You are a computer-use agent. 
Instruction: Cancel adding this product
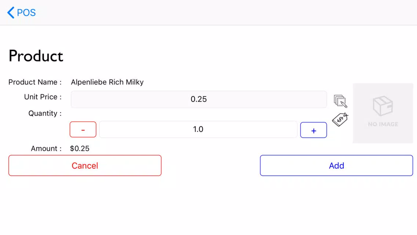pyautogui.click(x=85, y=165)
